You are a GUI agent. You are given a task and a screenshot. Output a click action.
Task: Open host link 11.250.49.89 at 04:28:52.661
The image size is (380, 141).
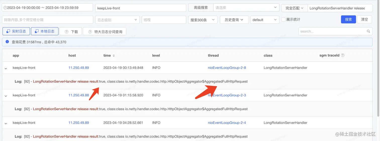pos(79,123)
